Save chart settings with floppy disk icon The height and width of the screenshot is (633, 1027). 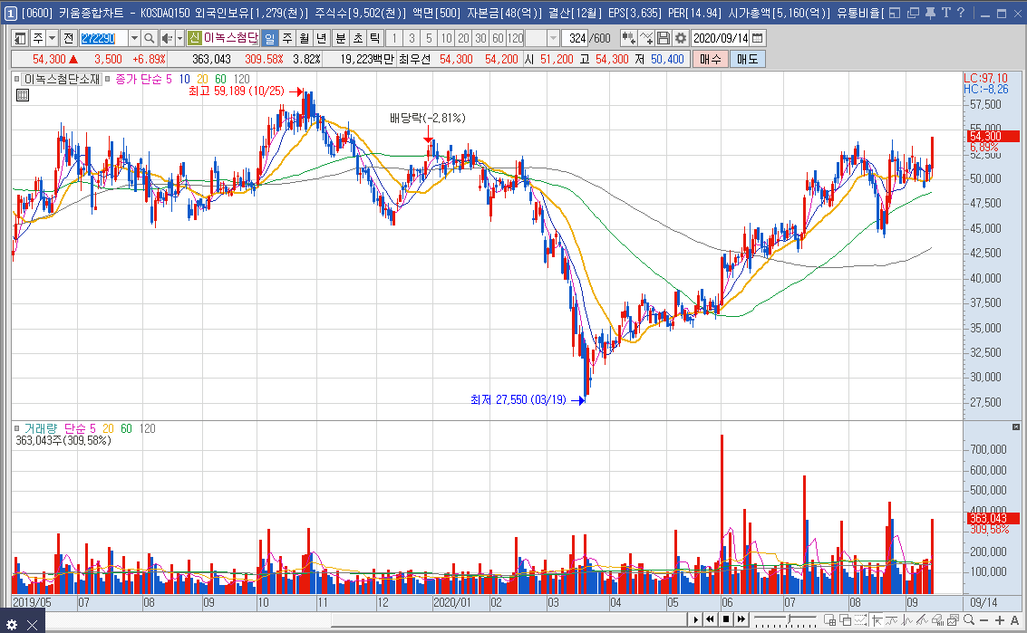[664, 39]
